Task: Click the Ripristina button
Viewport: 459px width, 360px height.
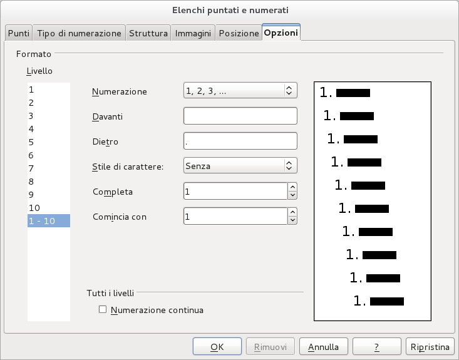Action: point(429,346)
